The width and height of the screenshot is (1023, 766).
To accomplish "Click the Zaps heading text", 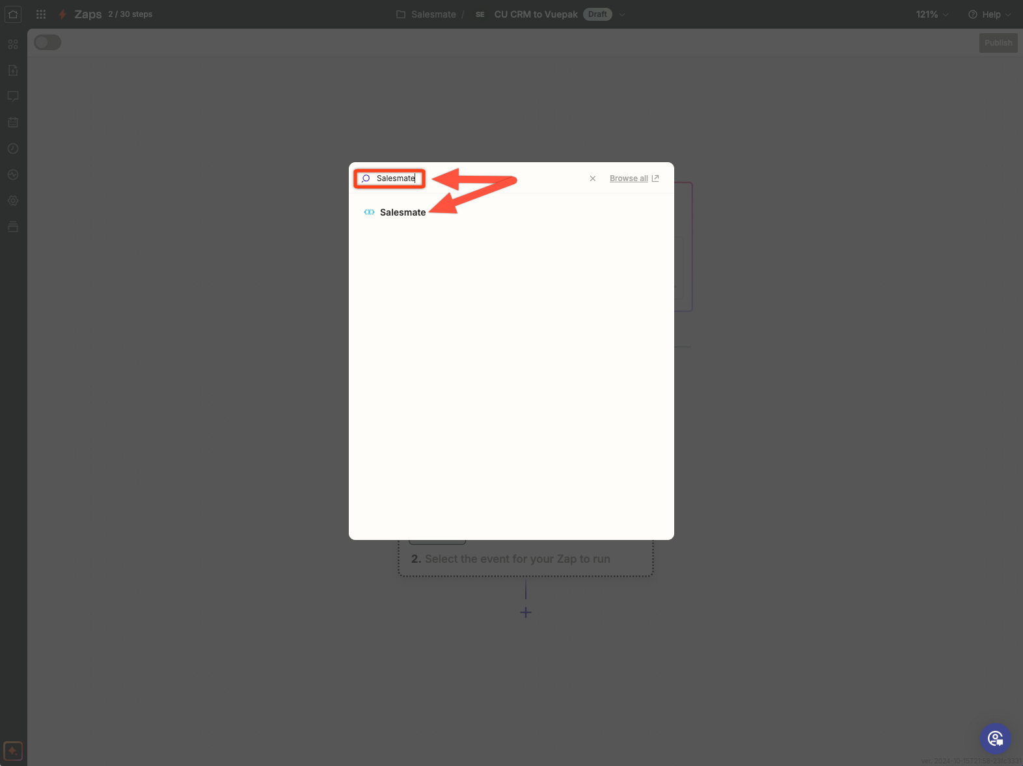I will pos(88,14).
